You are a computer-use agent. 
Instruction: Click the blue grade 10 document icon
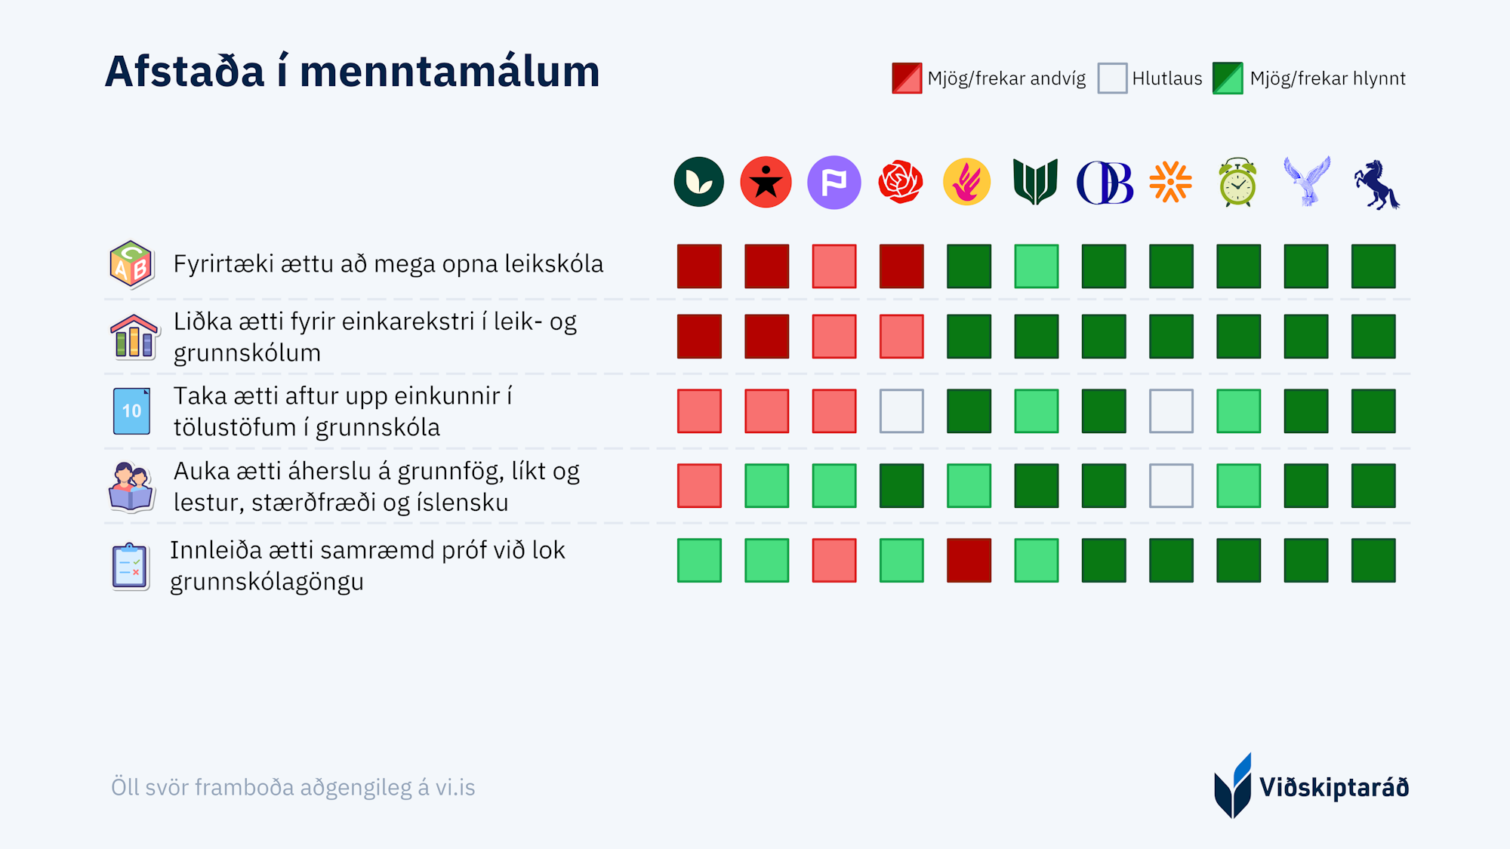tap(131, 411)
